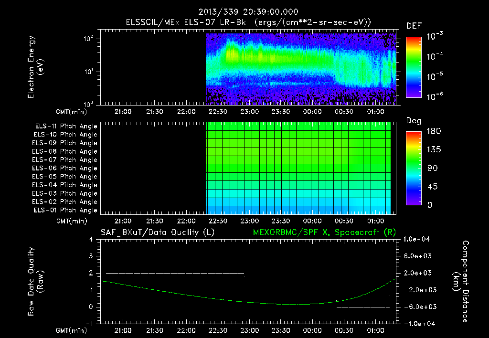Click '01:00' under the electron energy spectrogram
Image resolution: width=489 pixels, height=338 pixels.
375,112
